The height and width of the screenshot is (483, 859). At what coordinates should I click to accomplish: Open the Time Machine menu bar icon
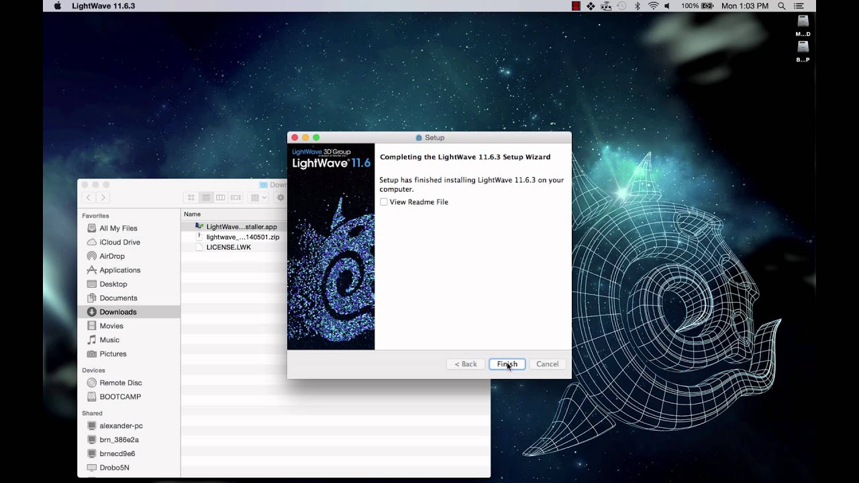(622, 6)
